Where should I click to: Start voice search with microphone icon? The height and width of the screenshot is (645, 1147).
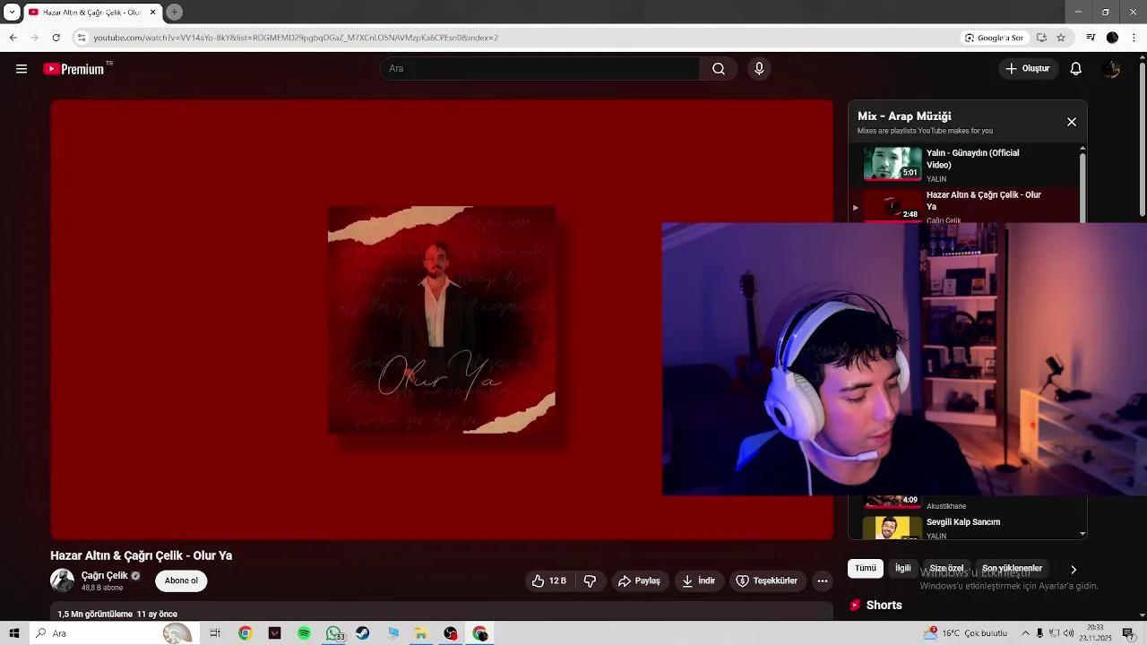[759, 69]
